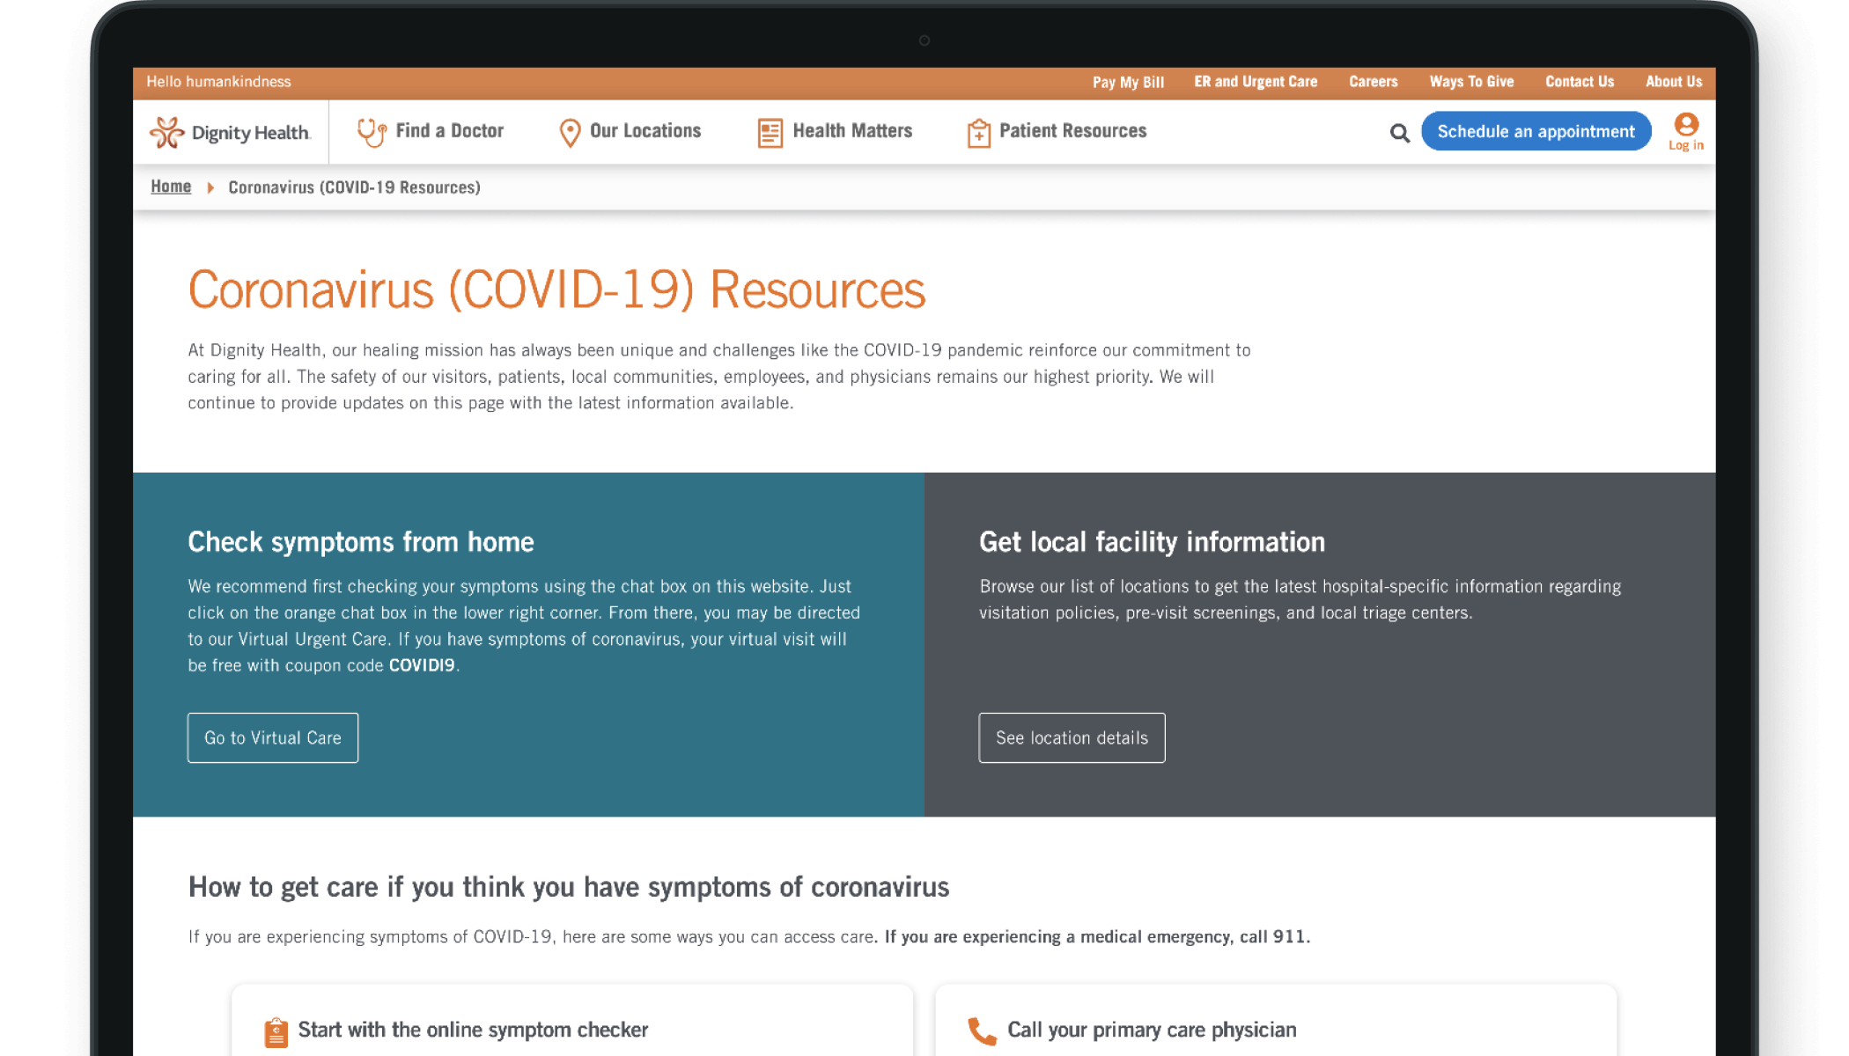Open About Us
The width and height of the screenshot is (1849, 1056).
[1673, 81]
